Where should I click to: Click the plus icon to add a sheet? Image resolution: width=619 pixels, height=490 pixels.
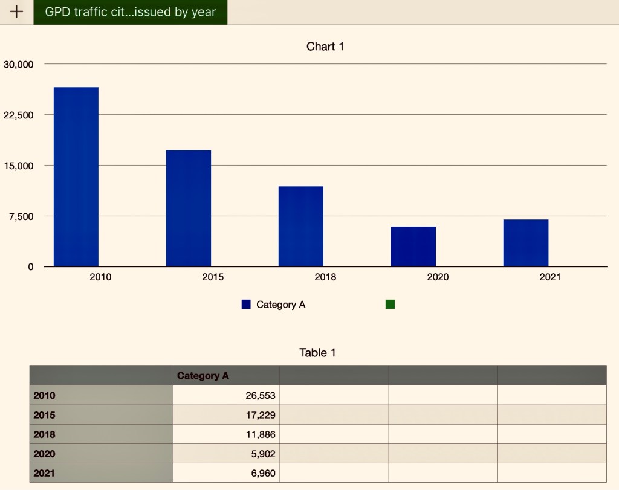click(x=16, y=12)
